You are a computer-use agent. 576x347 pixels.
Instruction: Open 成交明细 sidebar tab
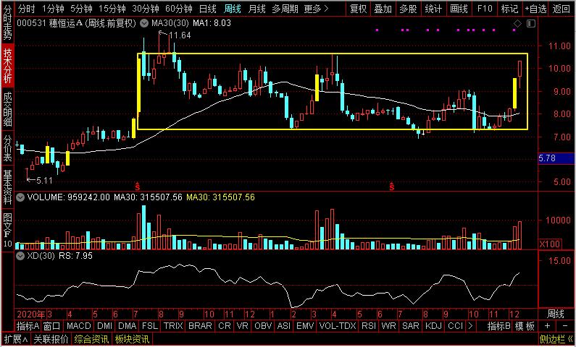click(7, 109)
